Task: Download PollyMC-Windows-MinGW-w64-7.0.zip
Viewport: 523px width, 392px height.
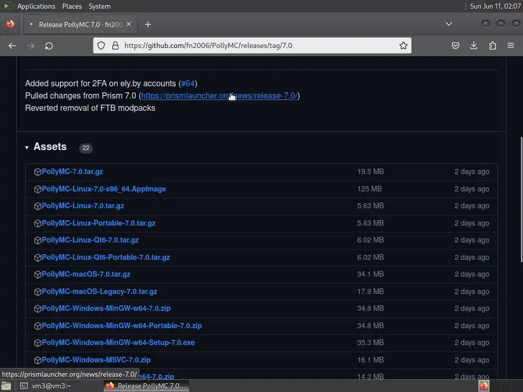Action: [106, 308]
